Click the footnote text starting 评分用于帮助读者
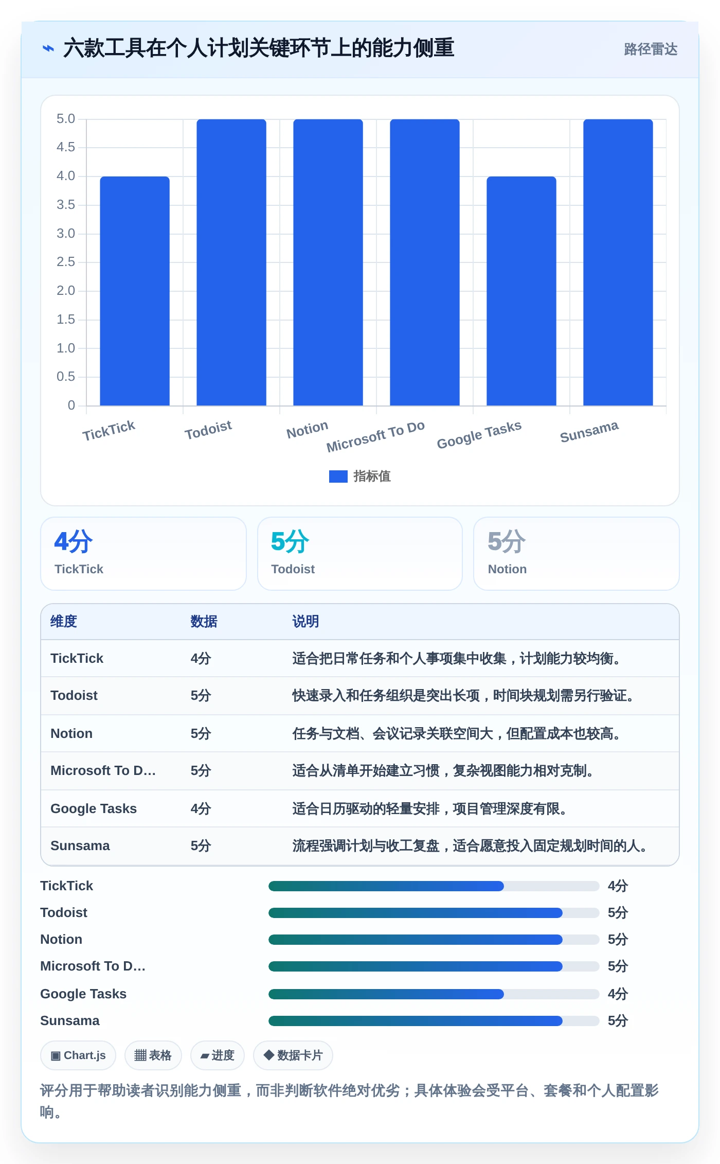Image resolution: width=720 pixels, height=1164 pixels. click(x=349, y=1101)
